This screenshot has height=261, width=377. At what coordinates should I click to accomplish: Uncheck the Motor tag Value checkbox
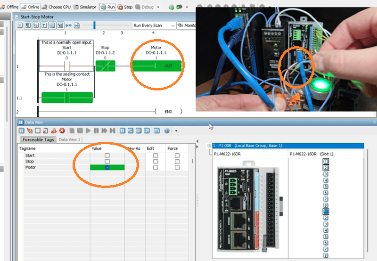(x=107, y=167)
